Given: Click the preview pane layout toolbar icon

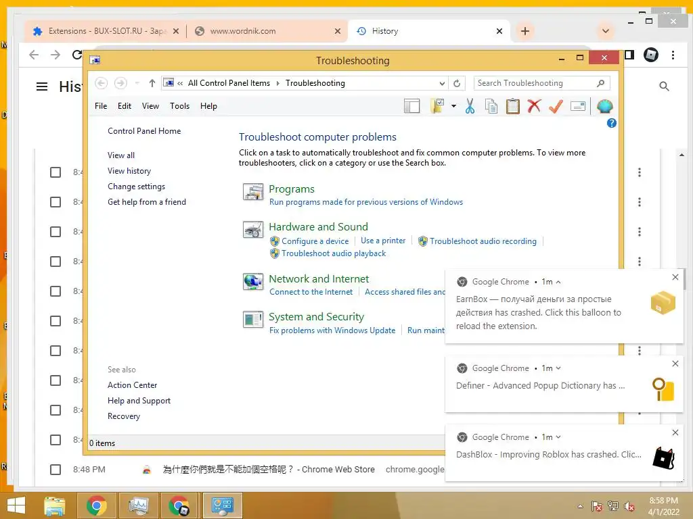Looking at the screenshot, I should (x=412, y=106).
